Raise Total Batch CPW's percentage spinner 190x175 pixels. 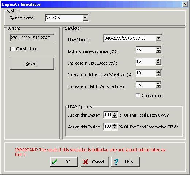point(114,113)
